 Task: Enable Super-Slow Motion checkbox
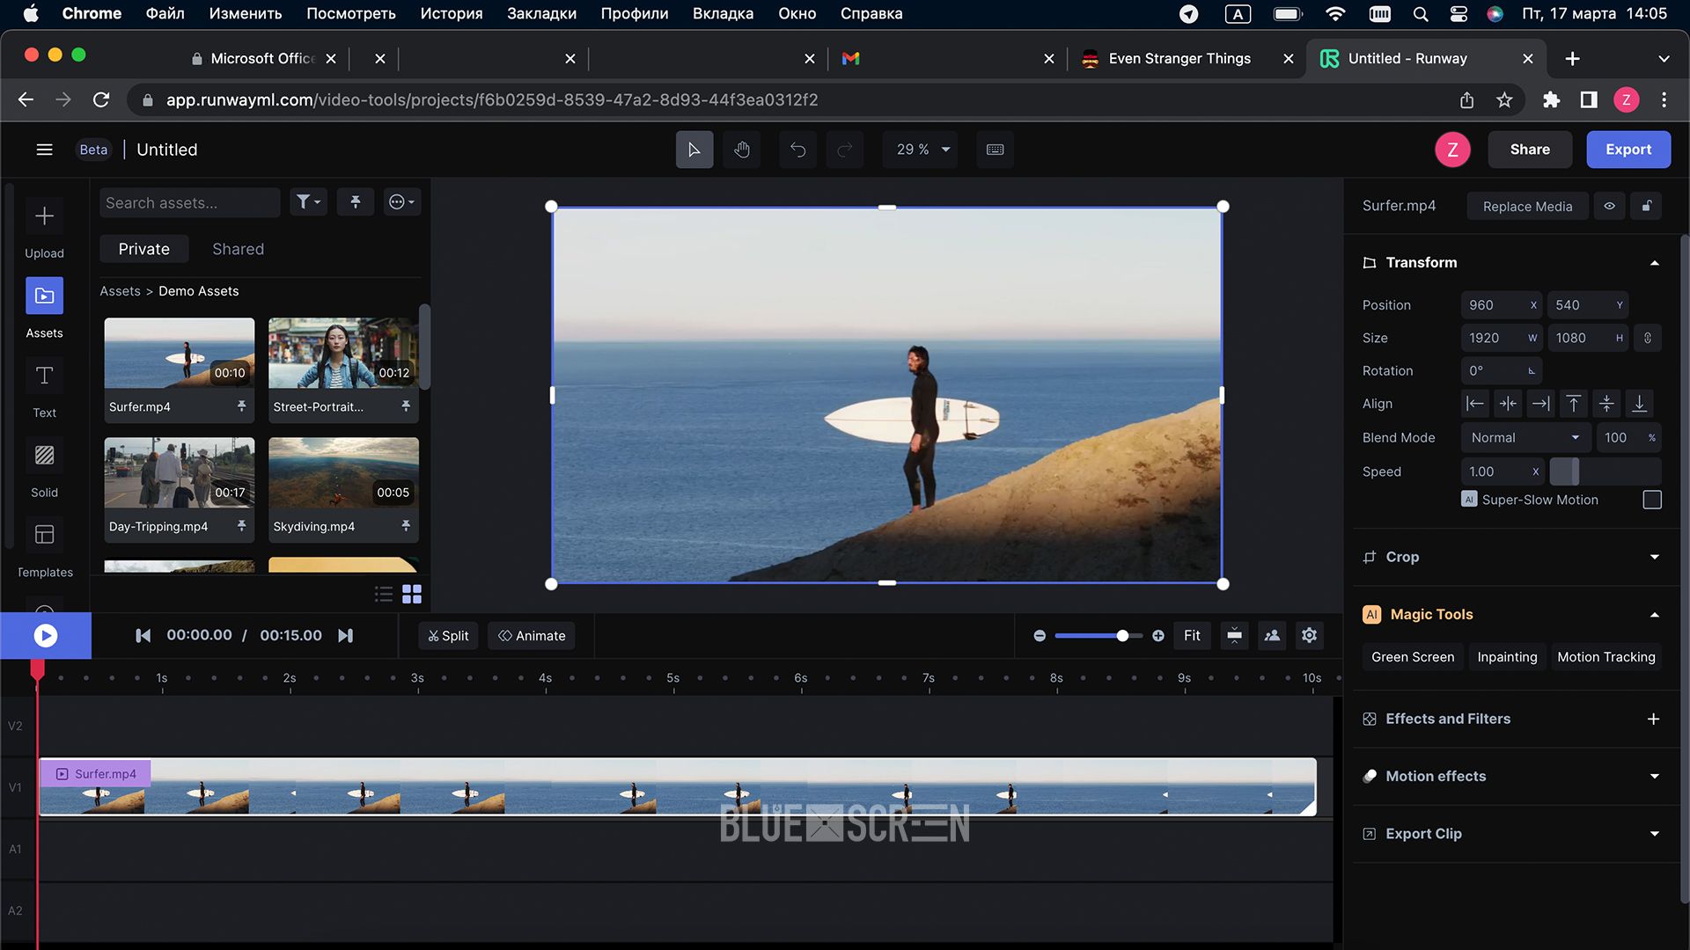tap(1652, 500)
